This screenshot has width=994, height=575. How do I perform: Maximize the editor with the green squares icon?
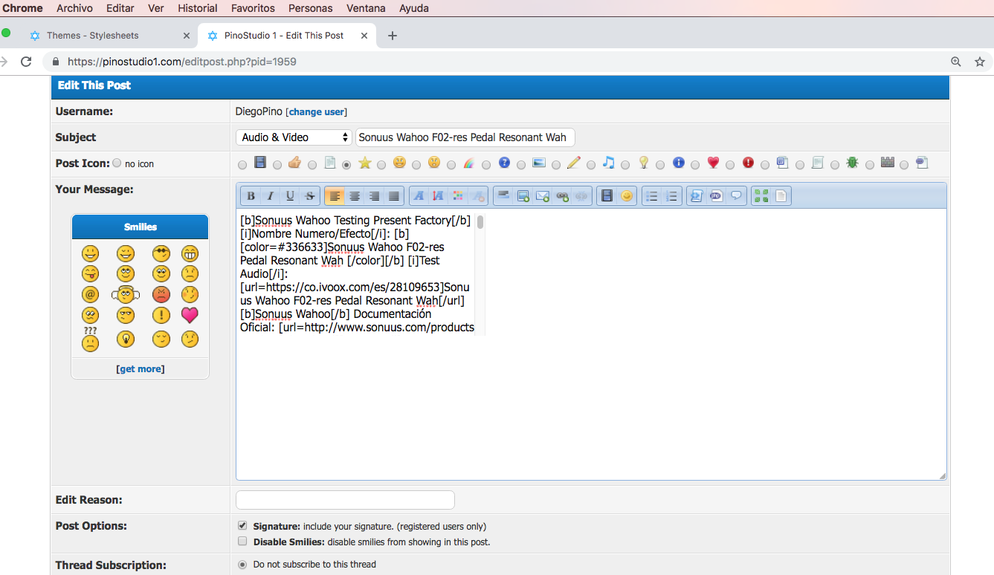pyautogui.click(x=761, y=196)
